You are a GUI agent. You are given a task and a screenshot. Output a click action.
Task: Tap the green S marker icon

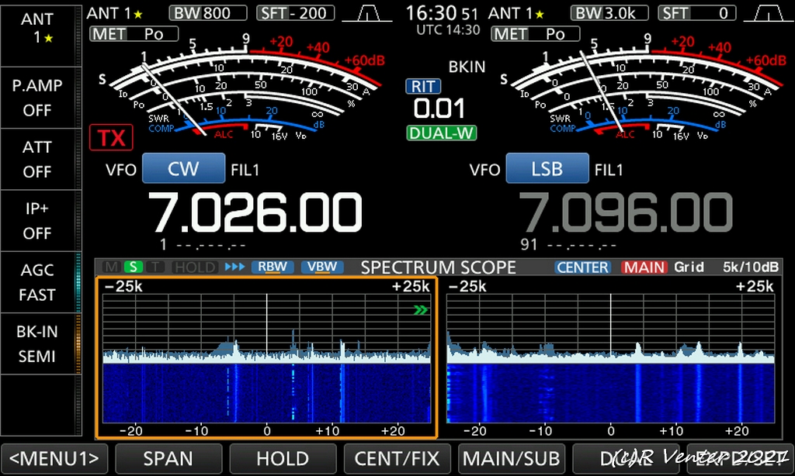[134, 267]
